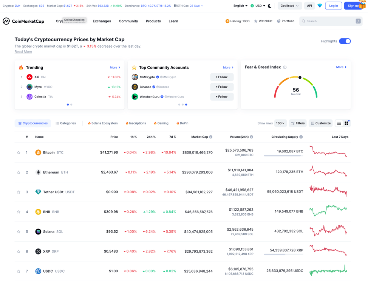Toggle dark mode moon icon
The image size is (368, 281).
(269, 6)
